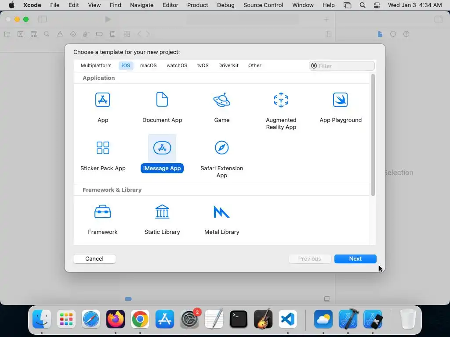Click the menu bar date and time
Viewport: 450px width, 337px height.
[415, 5]
